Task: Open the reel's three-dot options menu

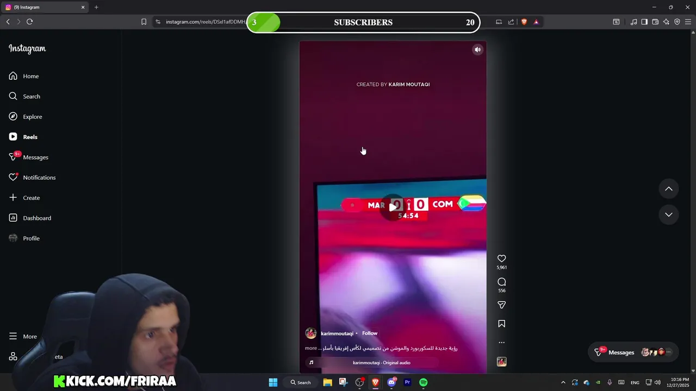Action: 501,343
